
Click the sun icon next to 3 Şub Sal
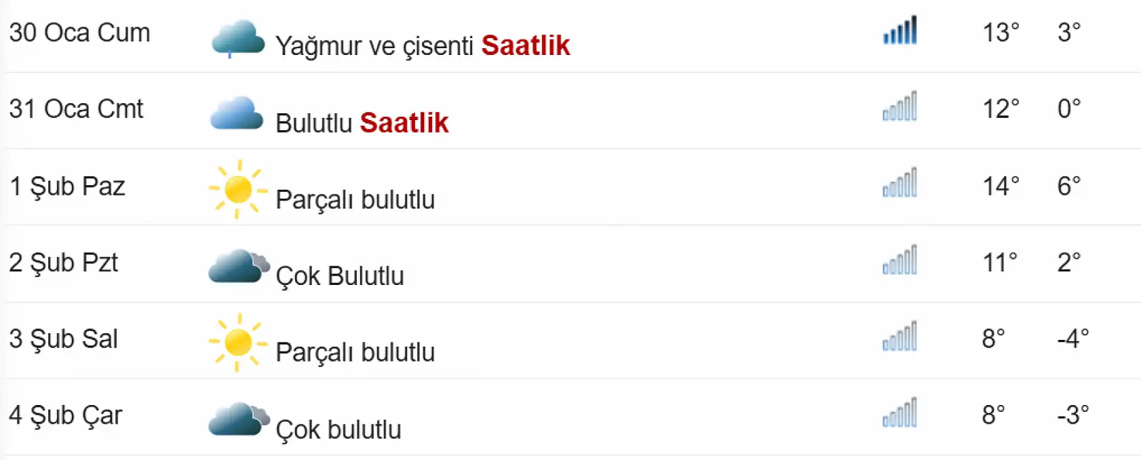[237, 343]
